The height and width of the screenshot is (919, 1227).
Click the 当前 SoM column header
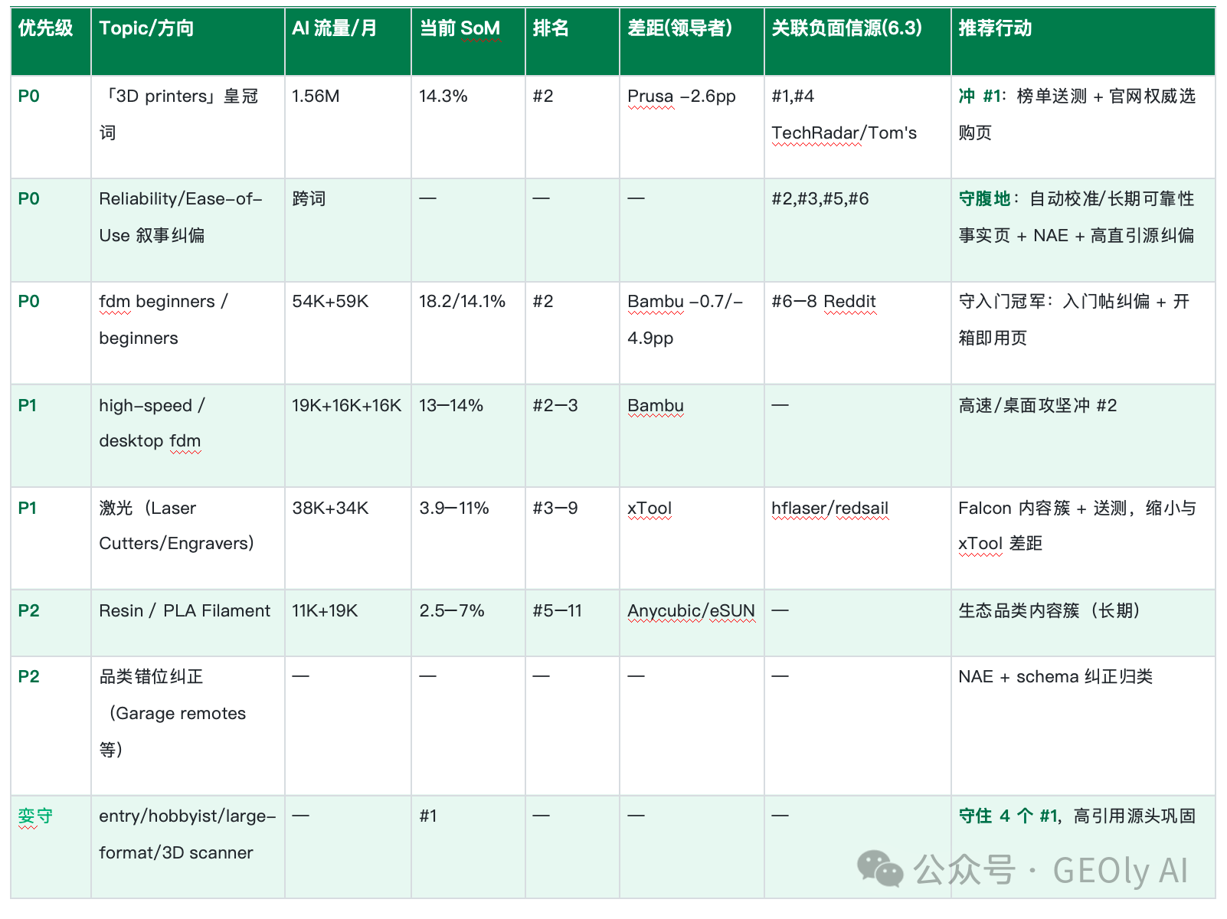coord(468,42)
